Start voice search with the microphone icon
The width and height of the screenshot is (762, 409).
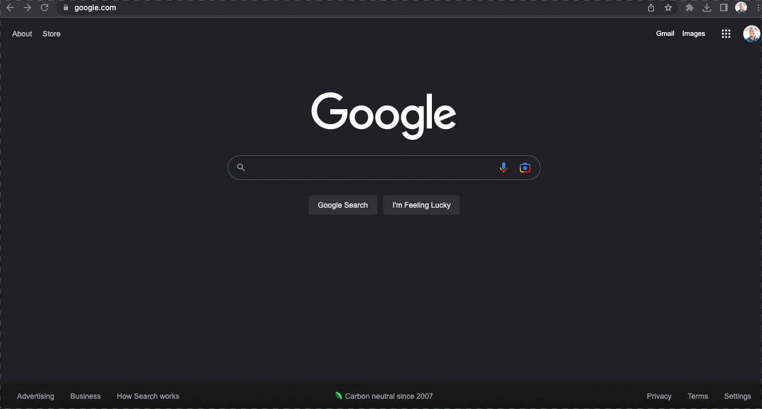point(503,168)
